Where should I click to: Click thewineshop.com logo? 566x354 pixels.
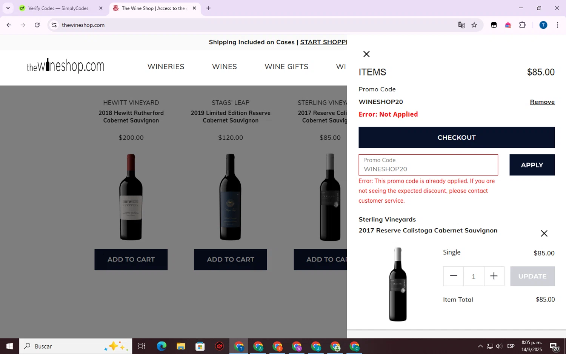tap(65, 66)
